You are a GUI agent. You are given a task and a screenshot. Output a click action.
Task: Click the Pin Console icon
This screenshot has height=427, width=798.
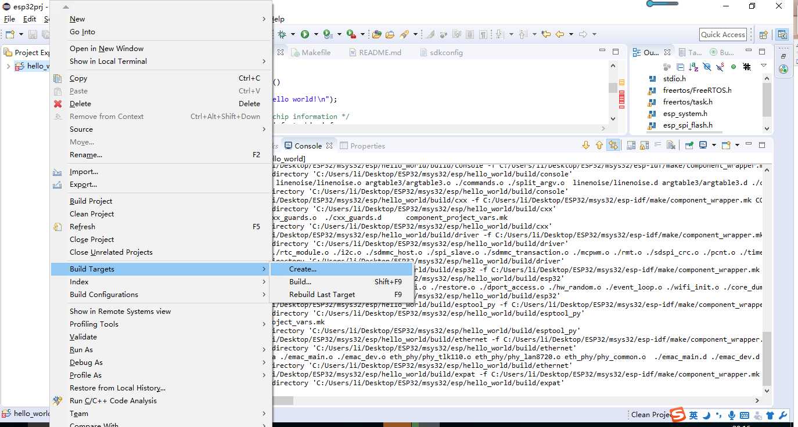click(689, 145)
